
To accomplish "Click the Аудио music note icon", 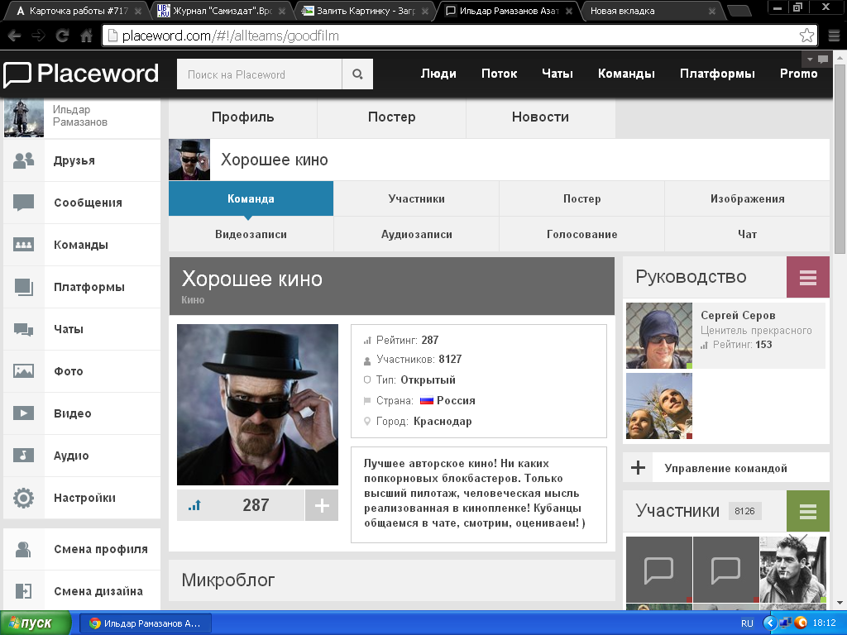I will tap(23, 456).
